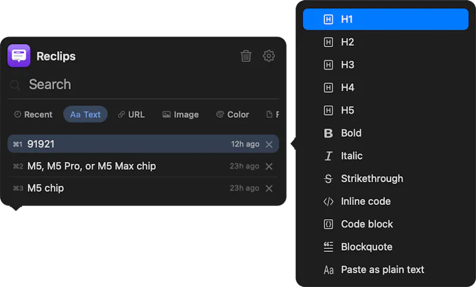Pick the H3 heading option
476x287 pixels.
[x=386, y=65]
